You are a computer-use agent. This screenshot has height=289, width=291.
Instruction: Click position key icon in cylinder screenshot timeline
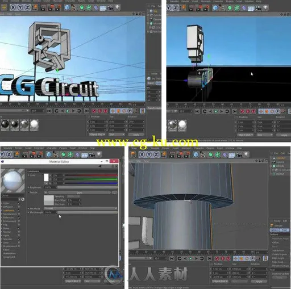click(x=236, y=258)
